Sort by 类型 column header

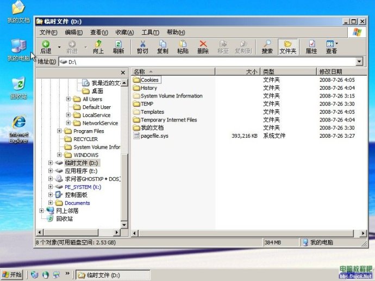pos(288,71)
